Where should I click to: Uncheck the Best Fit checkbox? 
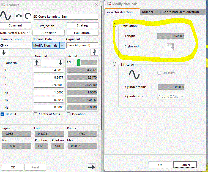(x=2, y=114)
